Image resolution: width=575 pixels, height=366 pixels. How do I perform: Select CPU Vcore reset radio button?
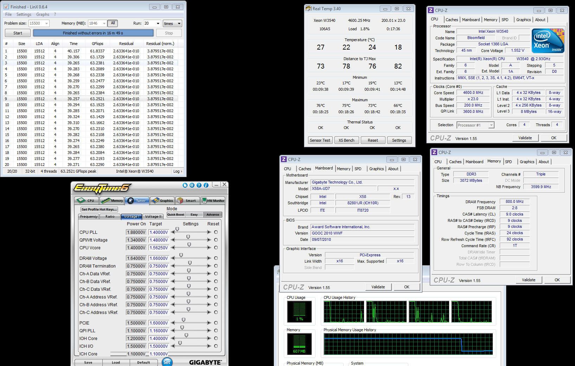[216, 248]
